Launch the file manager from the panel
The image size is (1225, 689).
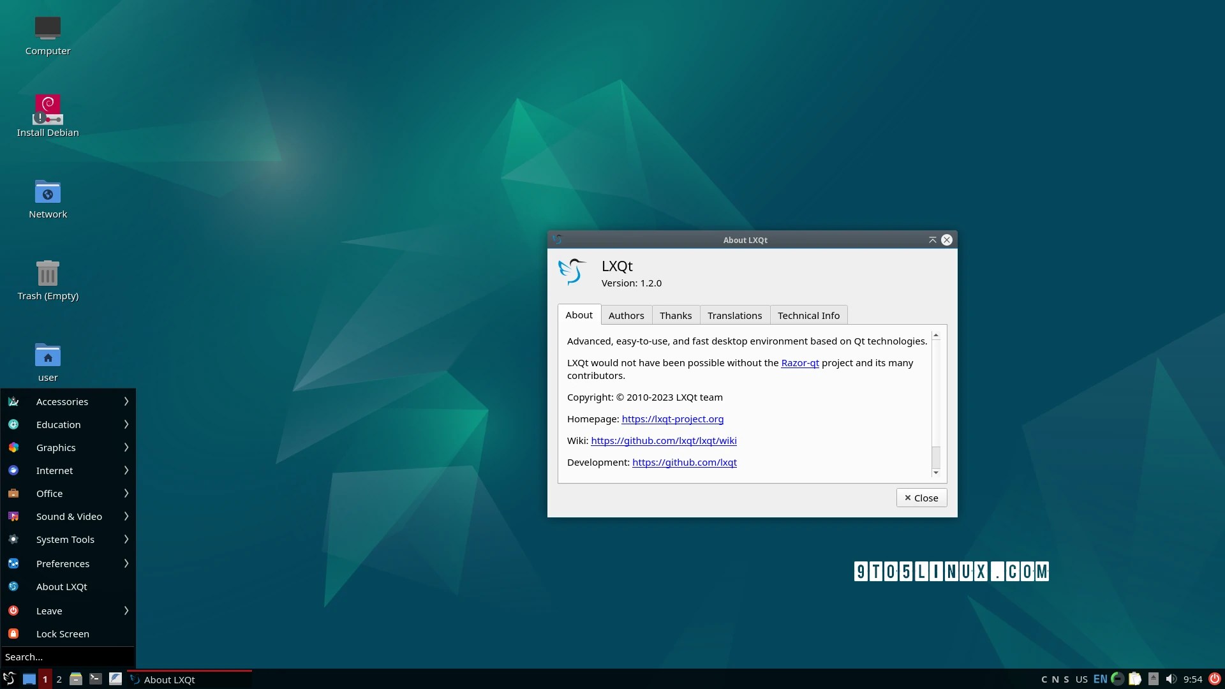pyautogui.click(x=76, y=679)
